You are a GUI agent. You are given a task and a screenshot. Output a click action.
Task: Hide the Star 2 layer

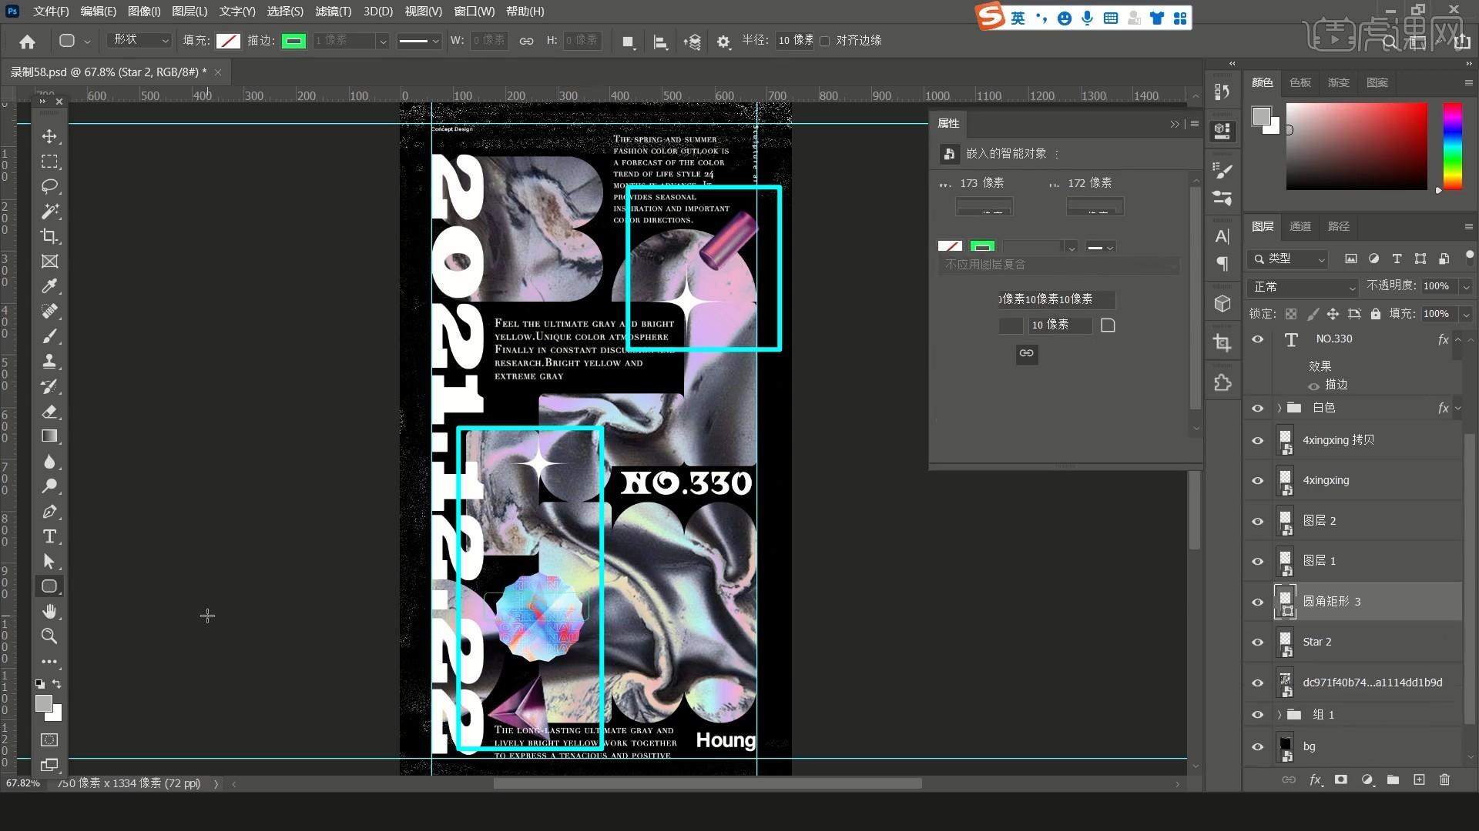[x=1258, y=642]
